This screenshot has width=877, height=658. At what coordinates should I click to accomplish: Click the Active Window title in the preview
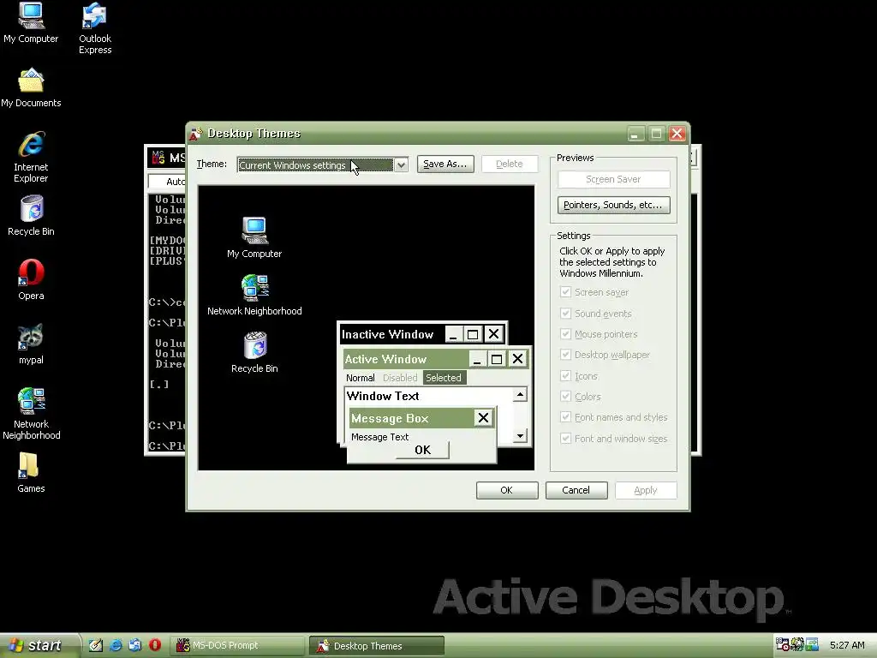(x=385, y=359)
